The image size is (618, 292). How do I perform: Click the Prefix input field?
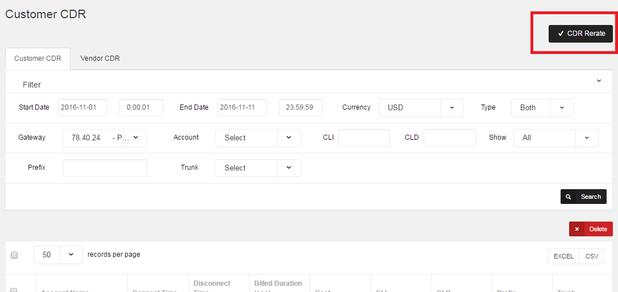(x=105, y=168)
